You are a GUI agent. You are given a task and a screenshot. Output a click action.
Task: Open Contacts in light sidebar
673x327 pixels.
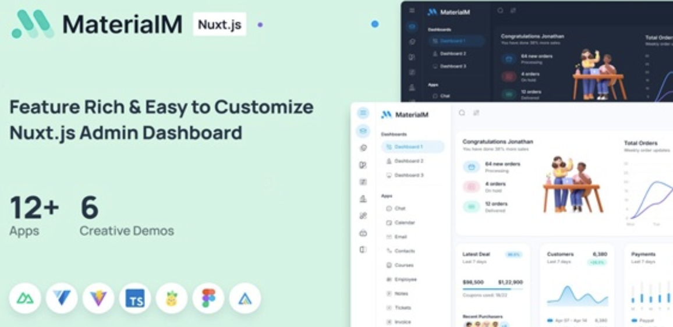pos(401,251)
